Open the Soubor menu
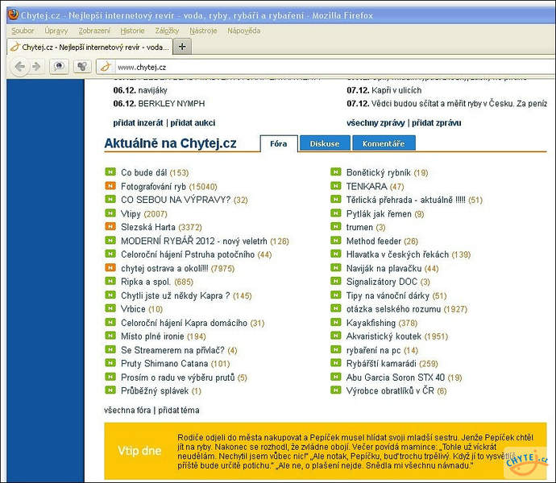The width and height of the screenshot is (556, 483). pyautogui.click(x=23, y=31)
